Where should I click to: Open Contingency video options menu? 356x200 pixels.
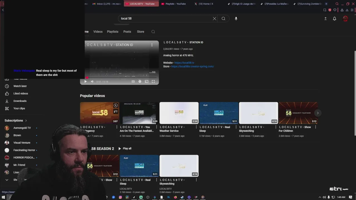coord(117,127)
